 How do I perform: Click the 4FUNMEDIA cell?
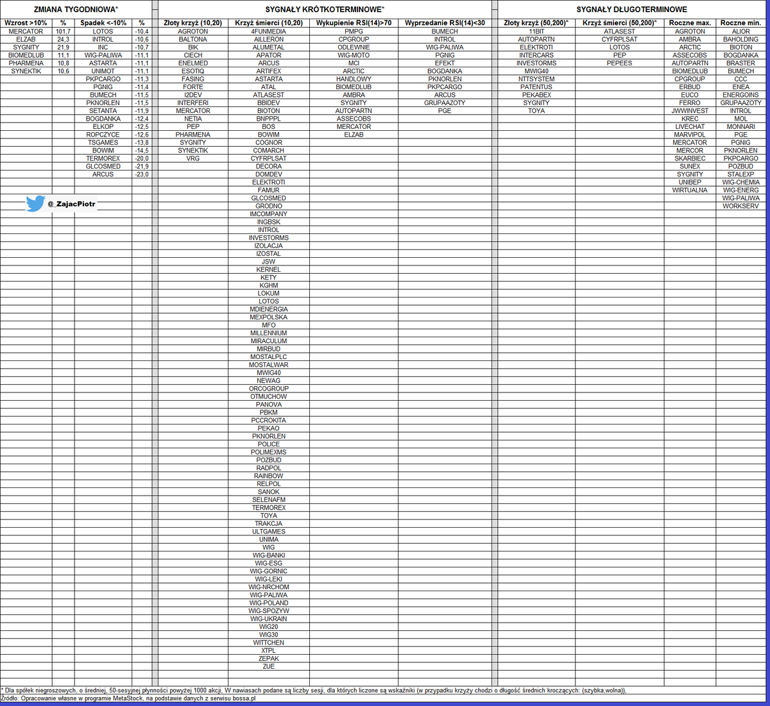tap(269, 31)
